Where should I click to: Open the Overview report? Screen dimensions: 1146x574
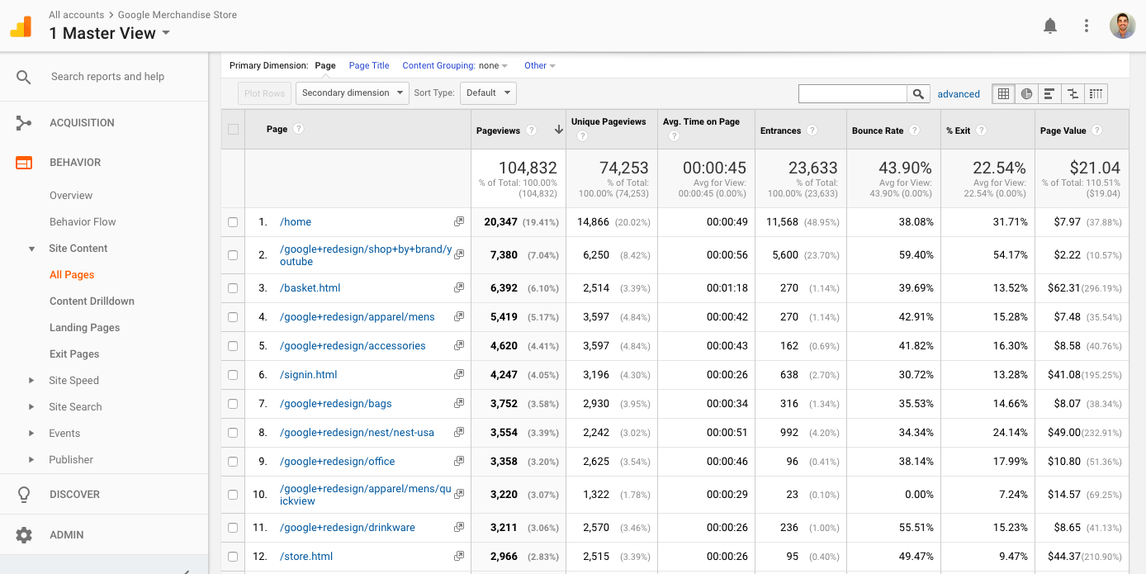(71, 196)
